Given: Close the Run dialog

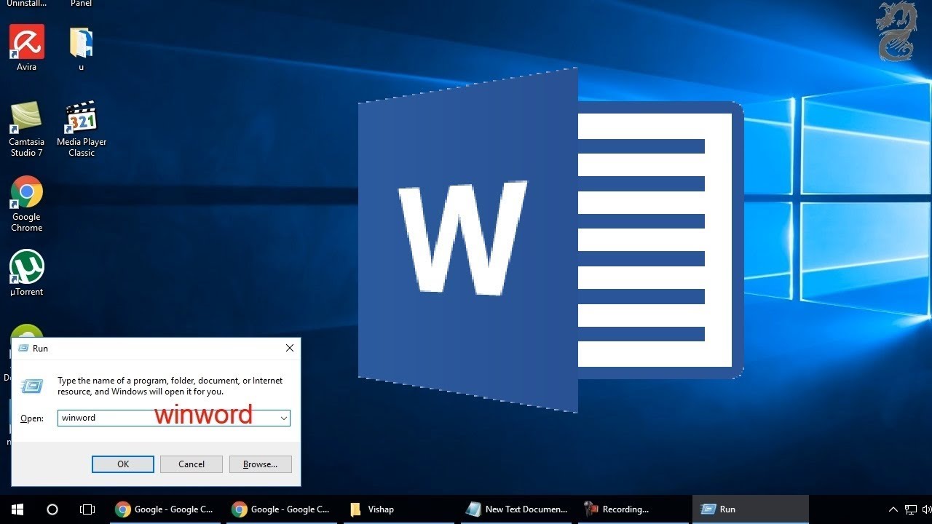Looking at the screenshot, I should coord(290,348).
